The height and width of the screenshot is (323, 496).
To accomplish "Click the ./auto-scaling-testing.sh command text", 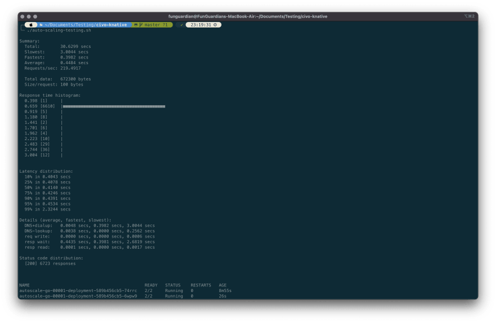I will (59, 30).
